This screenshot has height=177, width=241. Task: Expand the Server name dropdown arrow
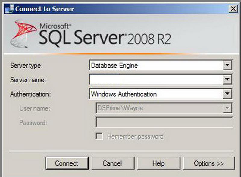coord(227,79)
